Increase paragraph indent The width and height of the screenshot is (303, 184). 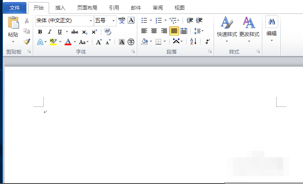[x=199, y=20]
